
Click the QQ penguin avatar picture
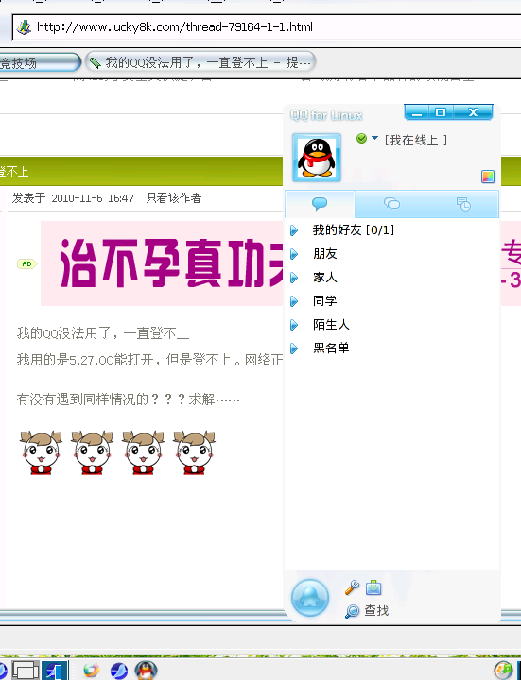coord(317,158)
